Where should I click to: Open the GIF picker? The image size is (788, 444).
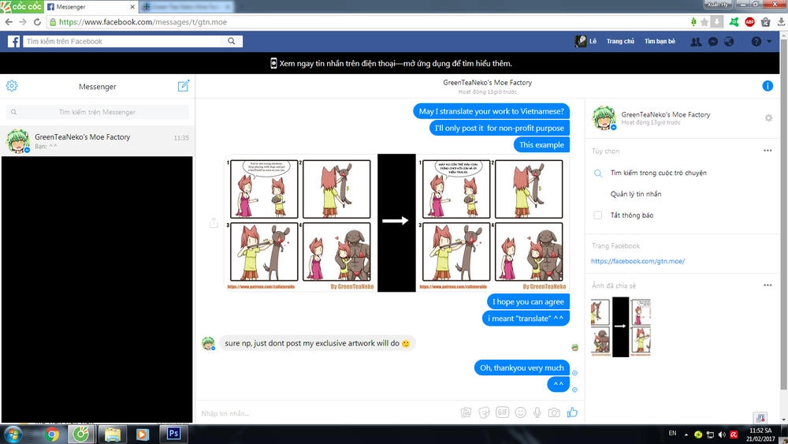pyautogui.click(x=502, y=412)
